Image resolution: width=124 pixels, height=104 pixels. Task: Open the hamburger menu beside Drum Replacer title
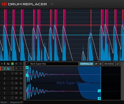coord(52,4)
